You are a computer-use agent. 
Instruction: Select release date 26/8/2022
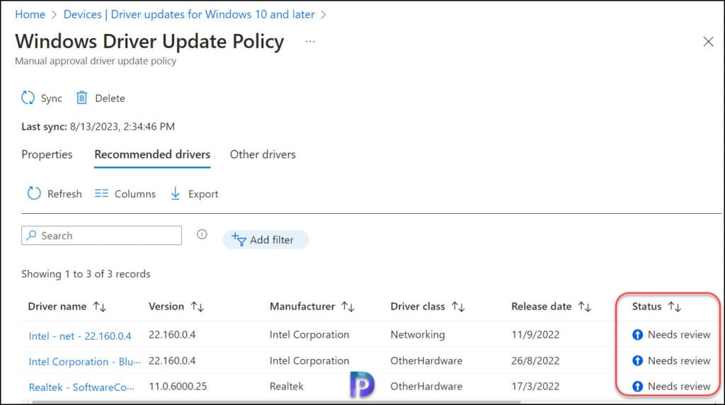[535, 360]
